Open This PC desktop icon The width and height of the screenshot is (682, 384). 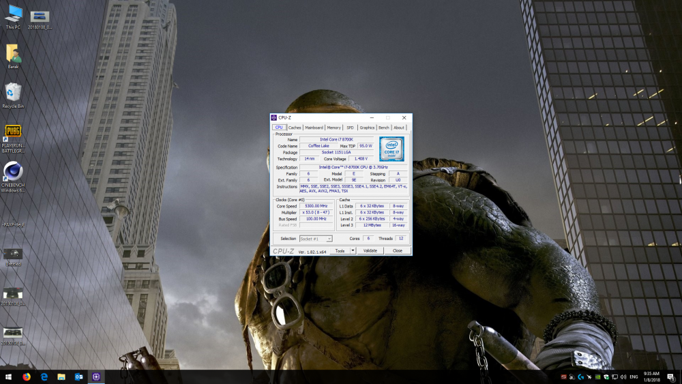click(13, 16)
